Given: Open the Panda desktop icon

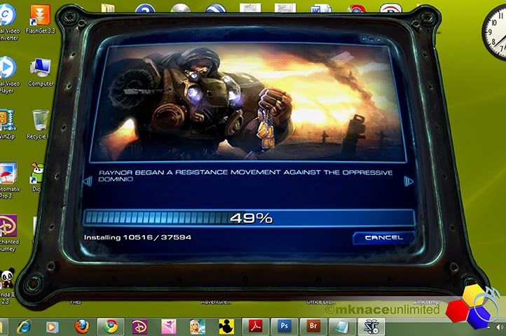Looking at the screenshot, I should (x=6, y=286).
